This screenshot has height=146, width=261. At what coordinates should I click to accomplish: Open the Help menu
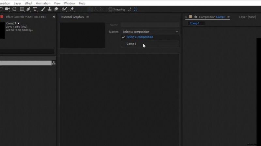tap(82, 3)
